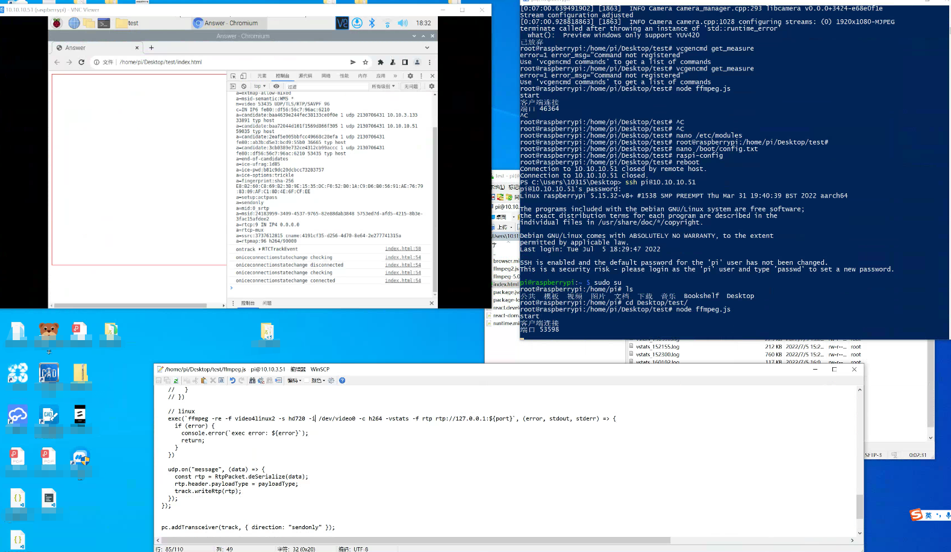The image size is (951, 552).
Task: Open the 'top' JavaScript context dropdown
Action: [260, 87]
